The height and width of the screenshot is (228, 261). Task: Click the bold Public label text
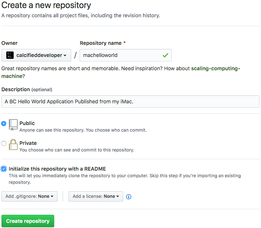27,123
